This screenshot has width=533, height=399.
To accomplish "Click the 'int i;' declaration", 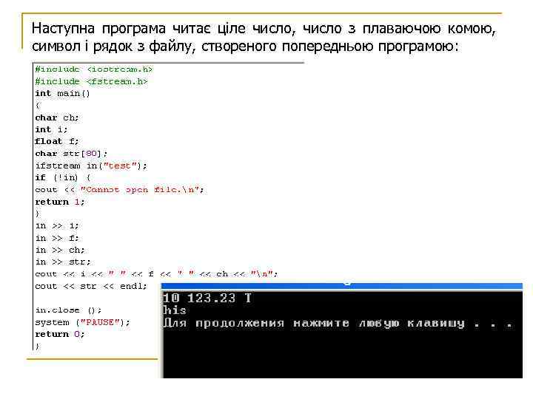I will (51, 129).
